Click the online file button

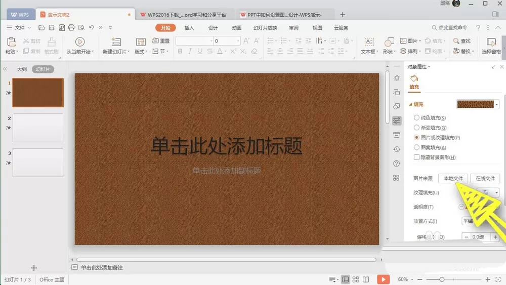tap(485, 179)
